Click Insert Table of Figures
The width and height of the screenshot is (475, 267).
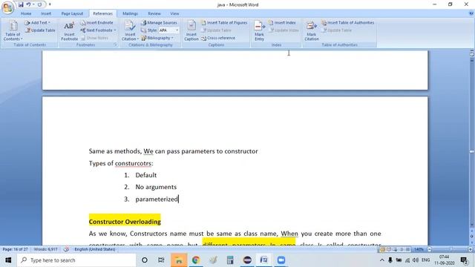click(x=224, y=23)
